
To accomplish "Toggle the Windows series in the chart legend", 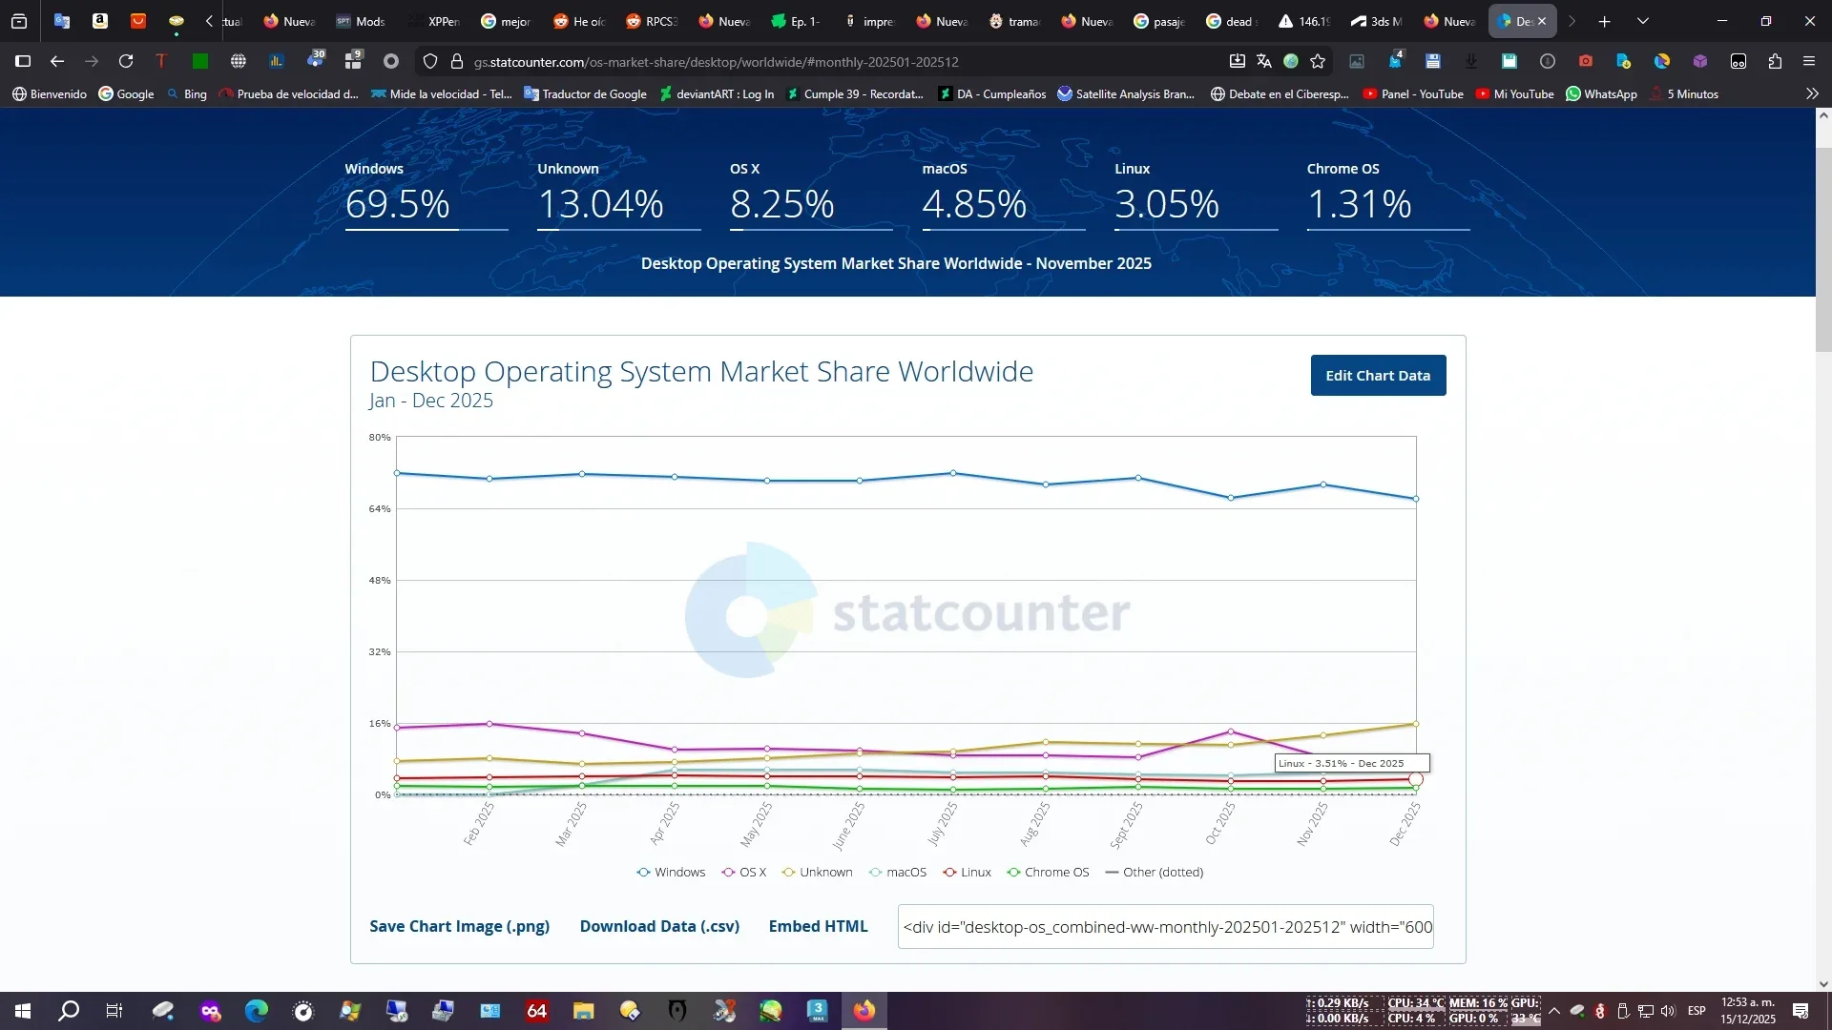I will tap(671, 872).
